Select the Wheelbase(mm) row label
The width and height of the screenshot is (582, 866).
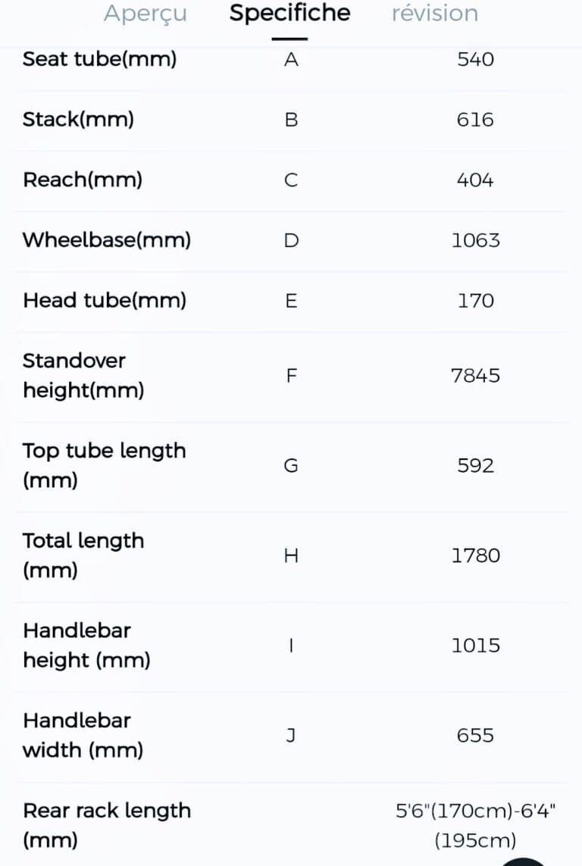tap(107, 240)
